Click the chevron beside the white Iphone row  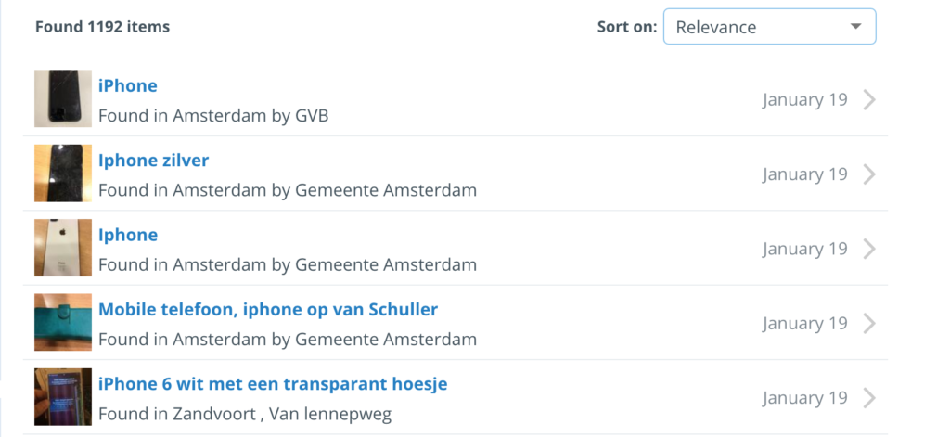click(x=869, y=249)
